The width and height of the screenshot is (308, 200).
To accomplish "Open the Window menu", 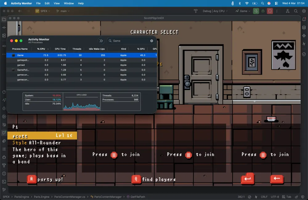I will pos(69,3).
